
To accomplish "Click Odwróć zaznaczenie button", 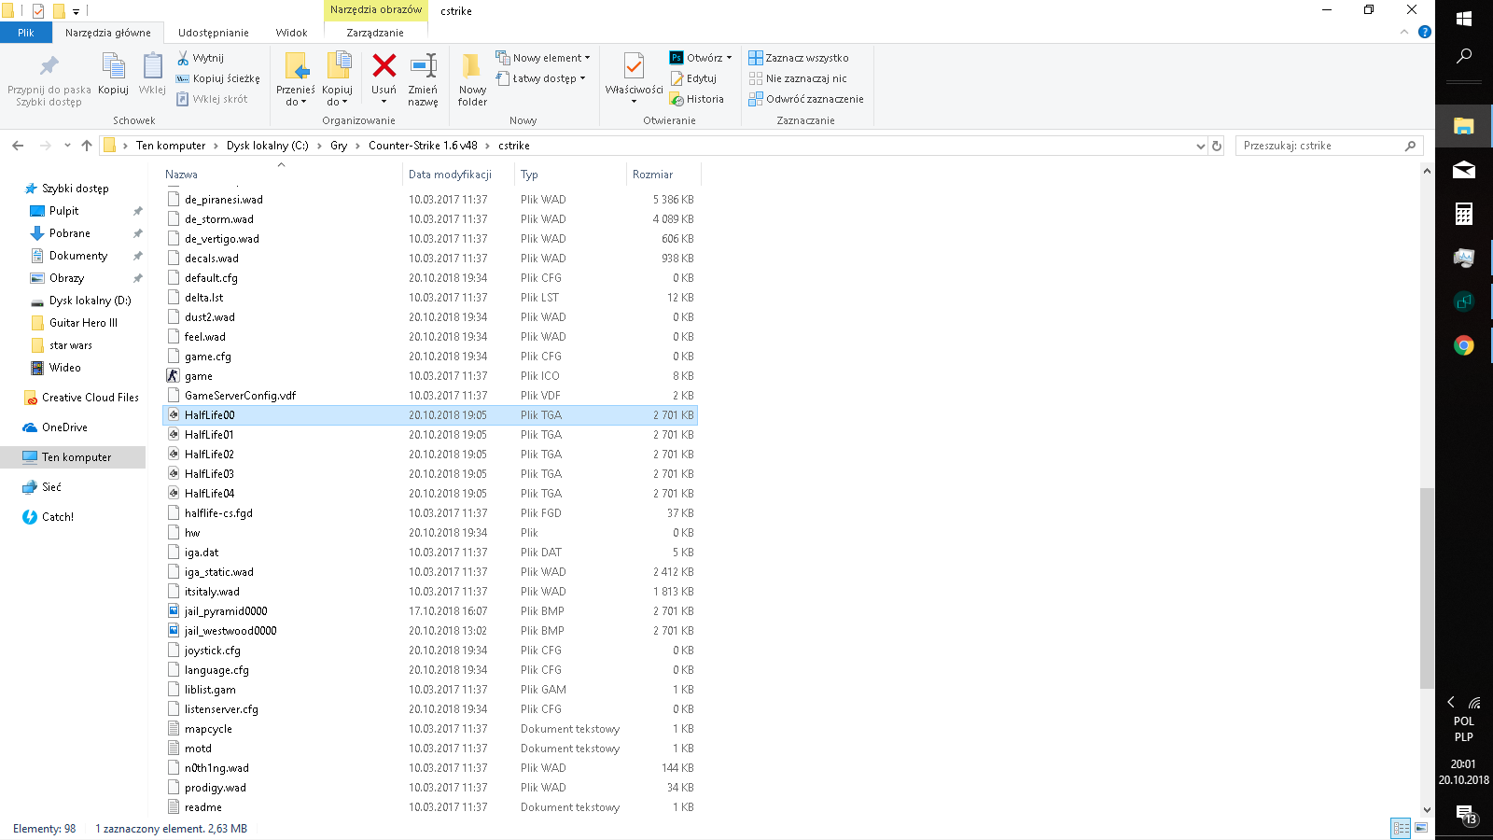I will pyautogui.click(x=806, y=99).
